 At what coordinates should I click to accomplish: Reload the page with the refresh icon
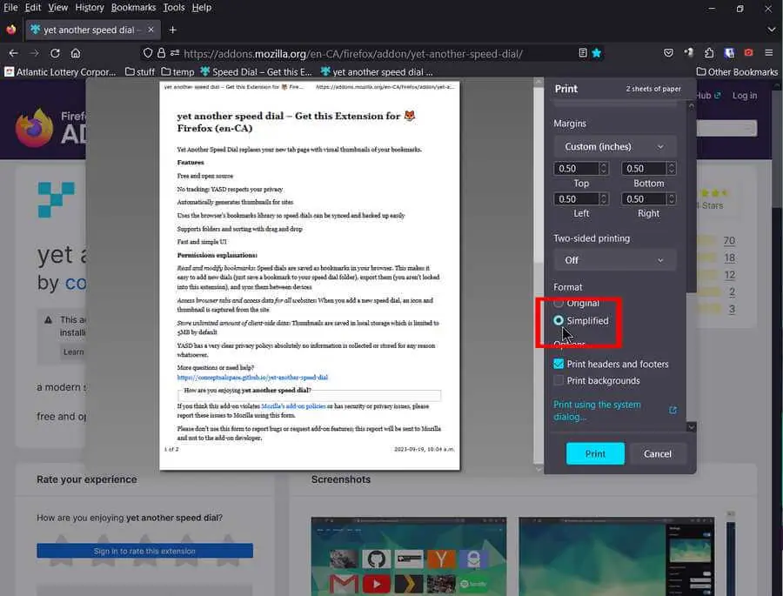(55, 53)
